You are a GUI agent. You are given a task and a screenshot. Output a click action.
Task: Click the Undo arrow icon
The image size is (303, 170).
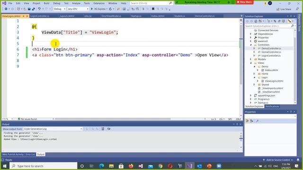pyautogui.click(x=39, y=9)
